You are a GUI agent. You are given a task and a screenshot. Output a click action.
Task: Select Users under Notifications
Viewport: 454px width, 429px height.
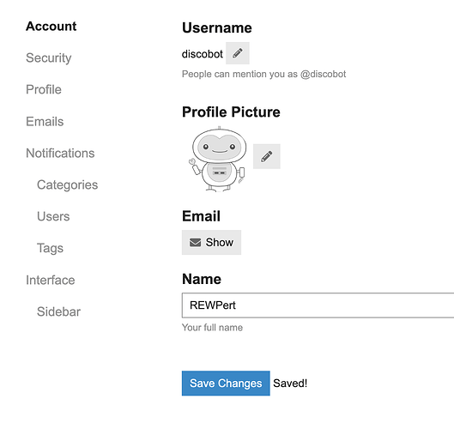(x=53, y=216)
